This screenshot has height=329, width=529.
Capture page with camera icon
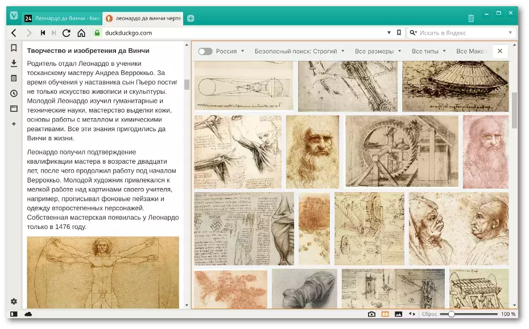click(371, 314)
